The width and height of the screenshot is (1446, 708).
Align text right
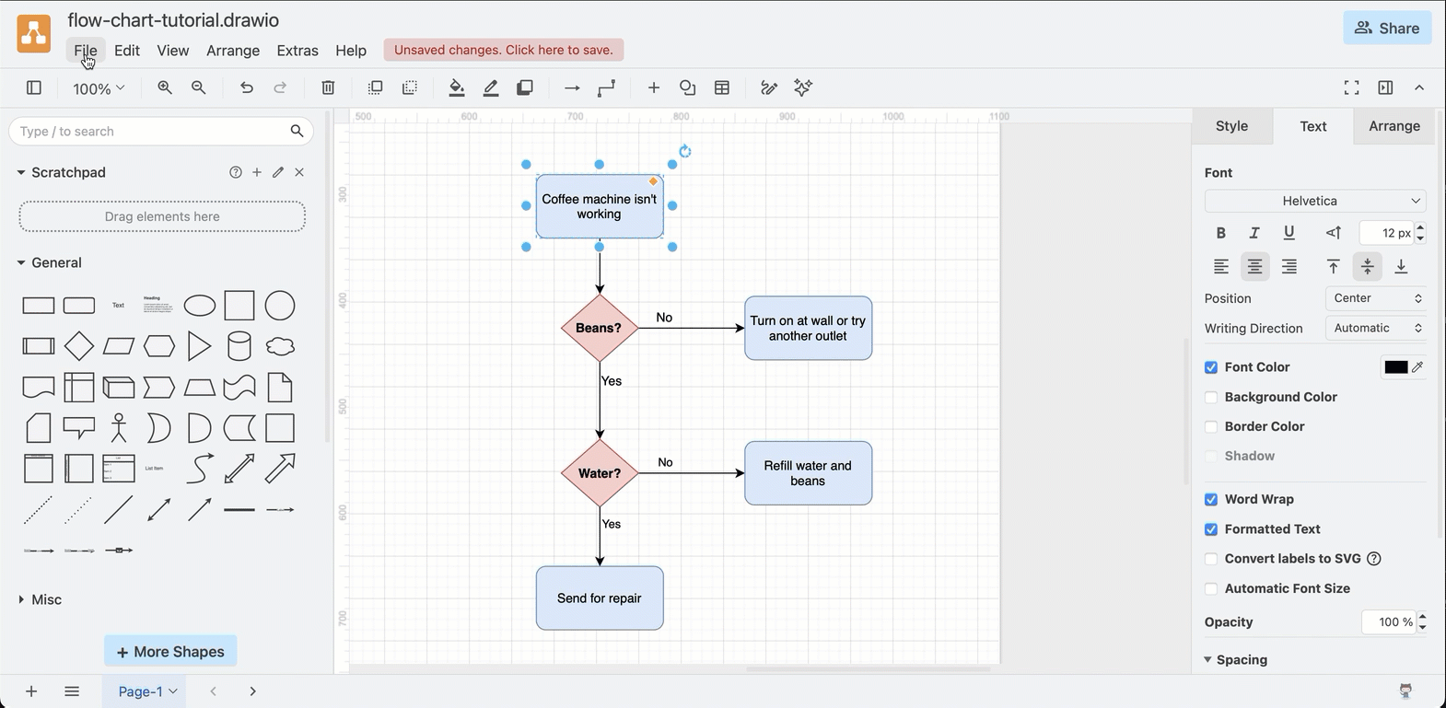point(1289,267)
